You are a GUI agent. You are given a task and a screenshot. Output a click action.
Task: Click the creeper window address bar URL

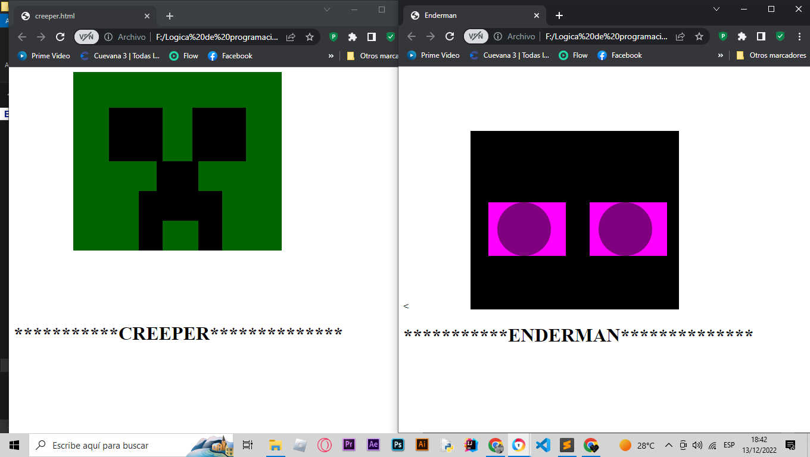coord(217,37)
